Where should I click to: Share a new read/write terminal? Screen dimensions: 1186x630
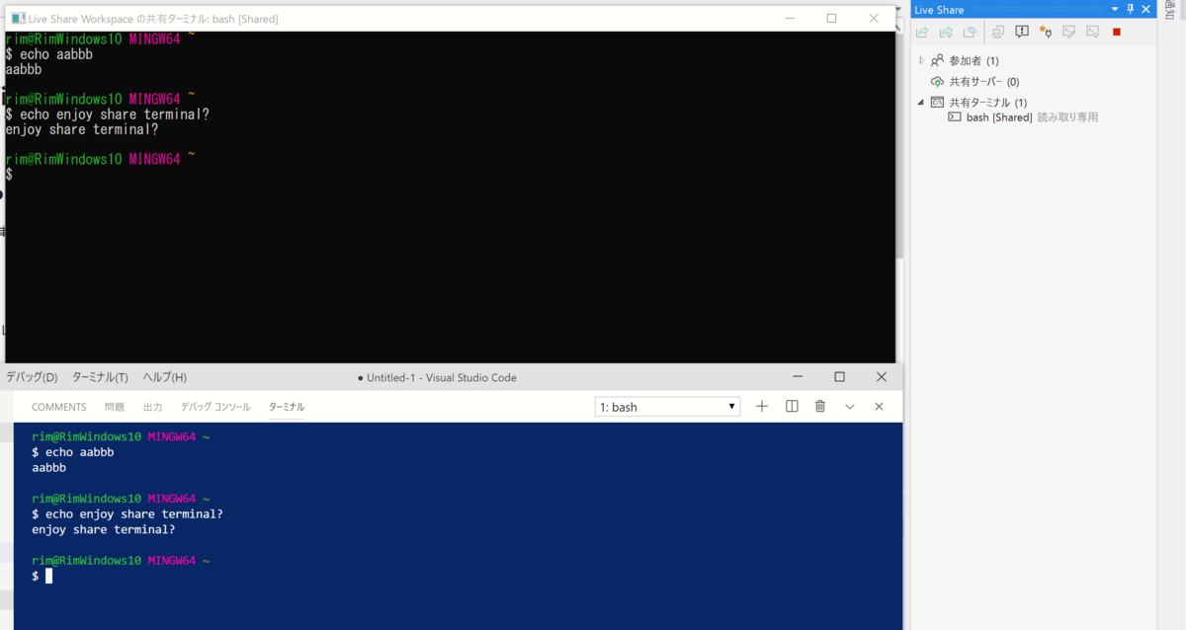[x=1069, y=32]
